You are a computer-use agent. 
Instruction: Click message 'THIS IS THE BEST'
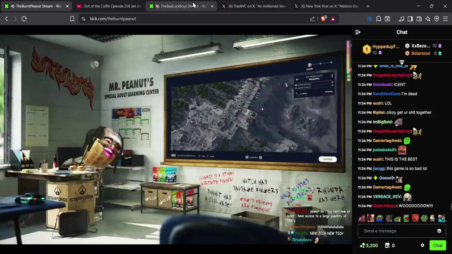[401, 159]
